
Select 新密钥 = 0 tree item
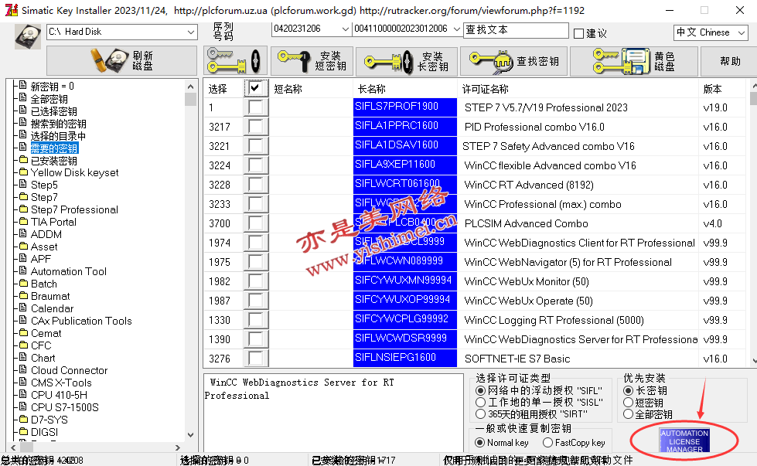pyautogui.click(x=52, y=87)
